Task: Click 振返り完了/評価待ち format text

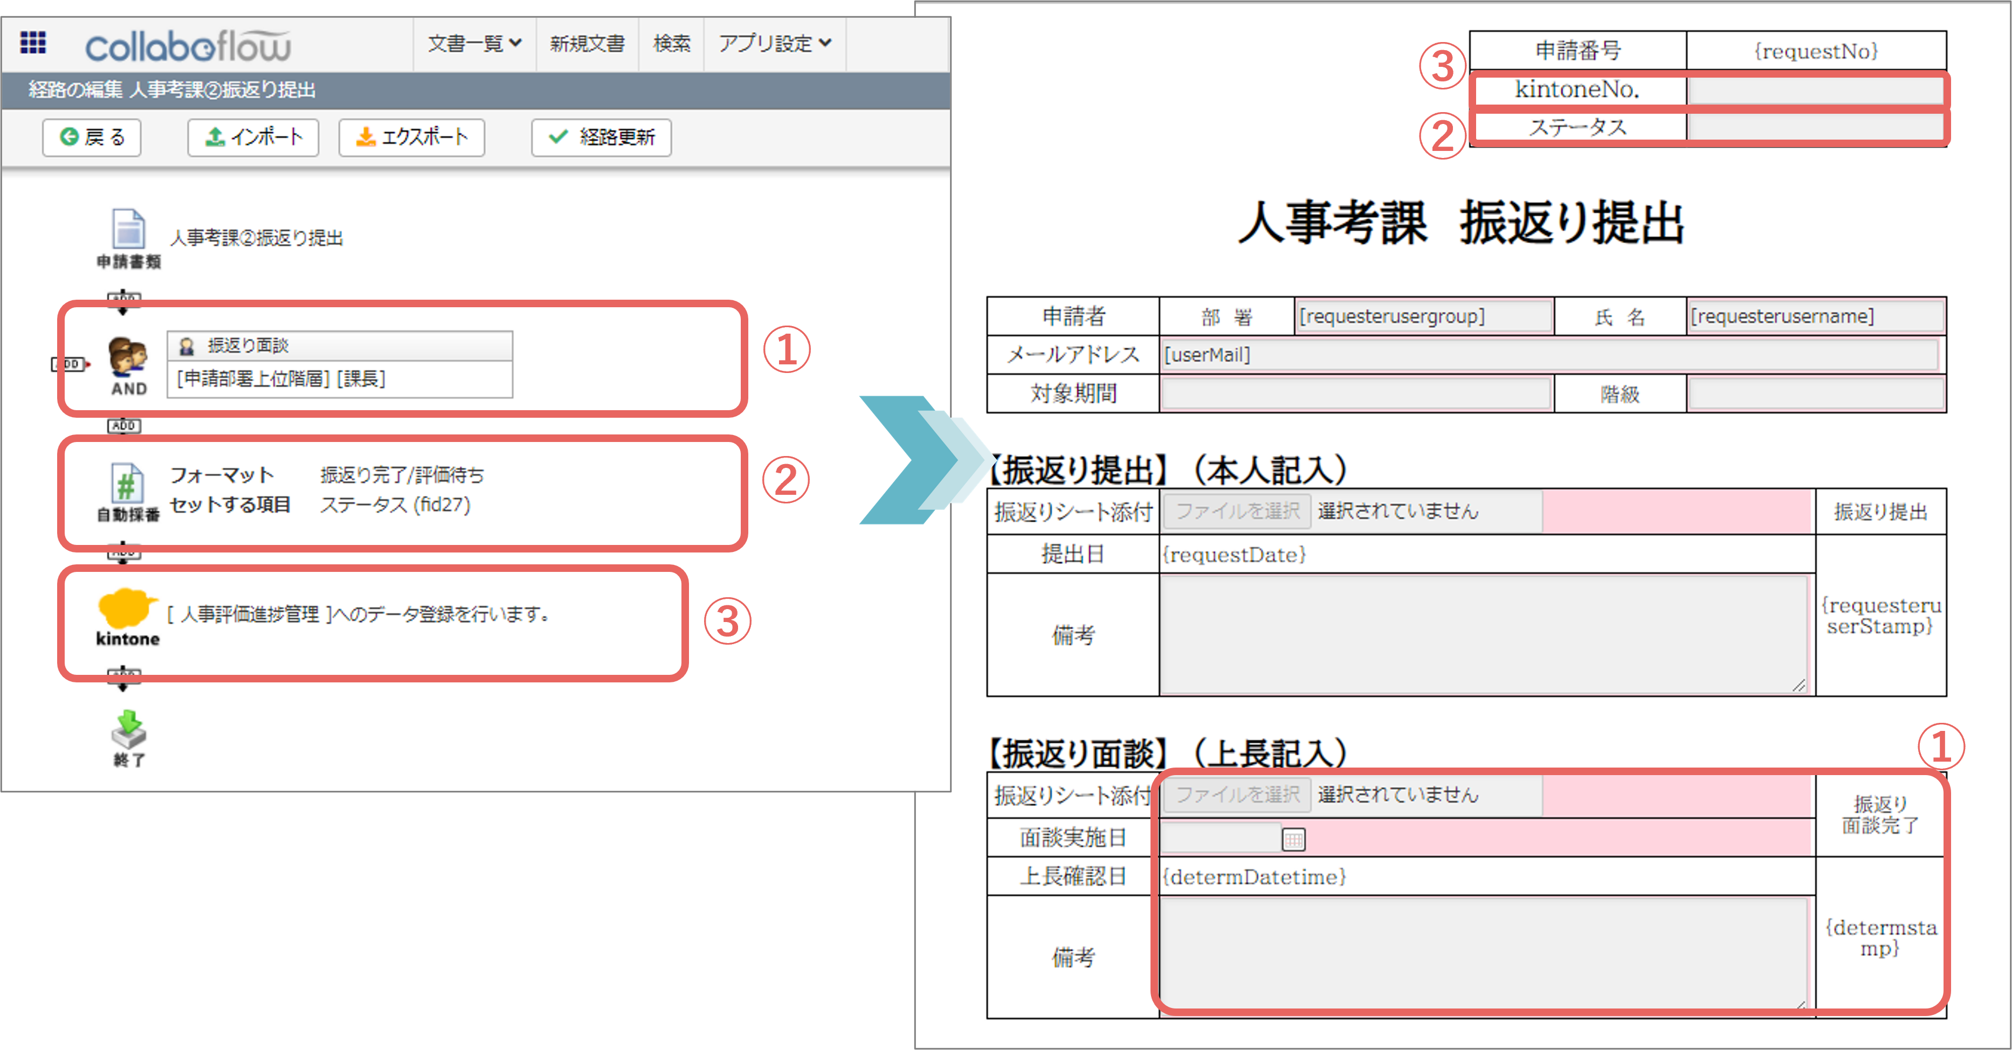Action: click(x=402, y=475)
